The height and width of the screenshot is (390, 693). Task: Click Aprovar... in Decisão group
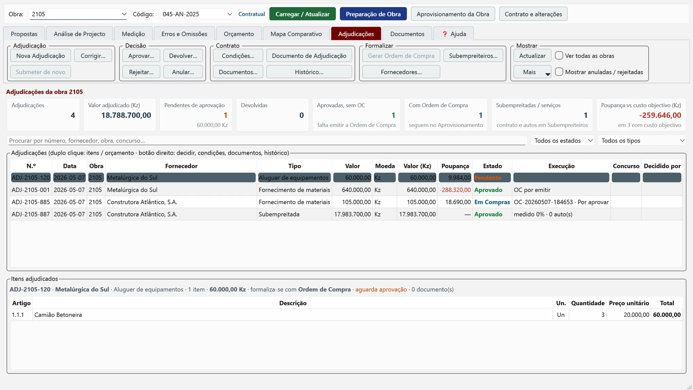141,56
